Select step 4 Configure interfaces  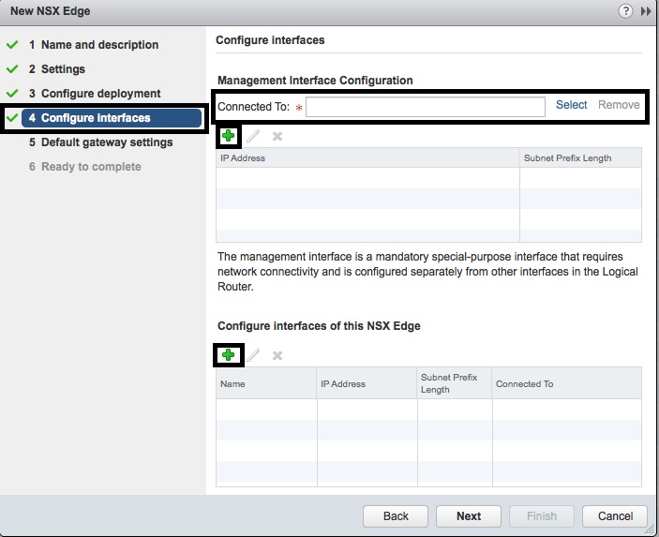pyautogui.click(x=96, y=118)
